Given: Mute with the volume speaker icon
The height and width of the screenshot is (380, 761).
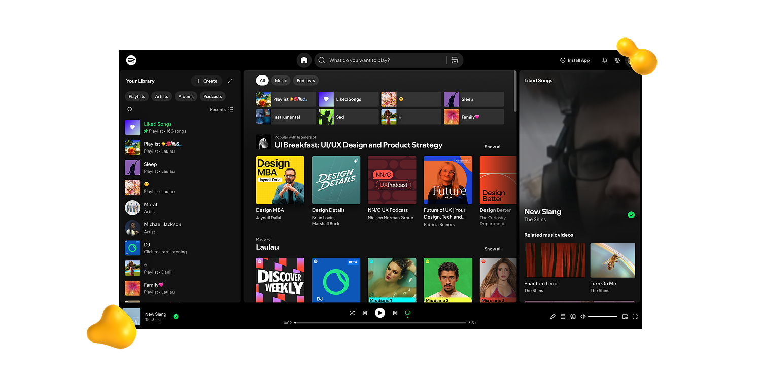Looking at the screenshot, I should click(583, 317).
